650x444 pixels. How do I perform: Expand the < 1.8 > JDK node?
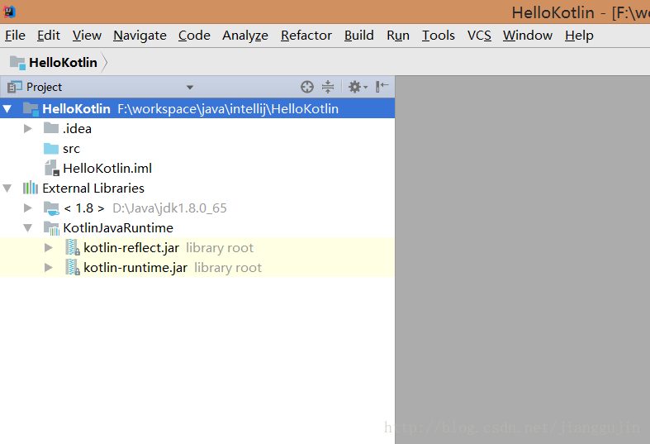coord(28,208)
